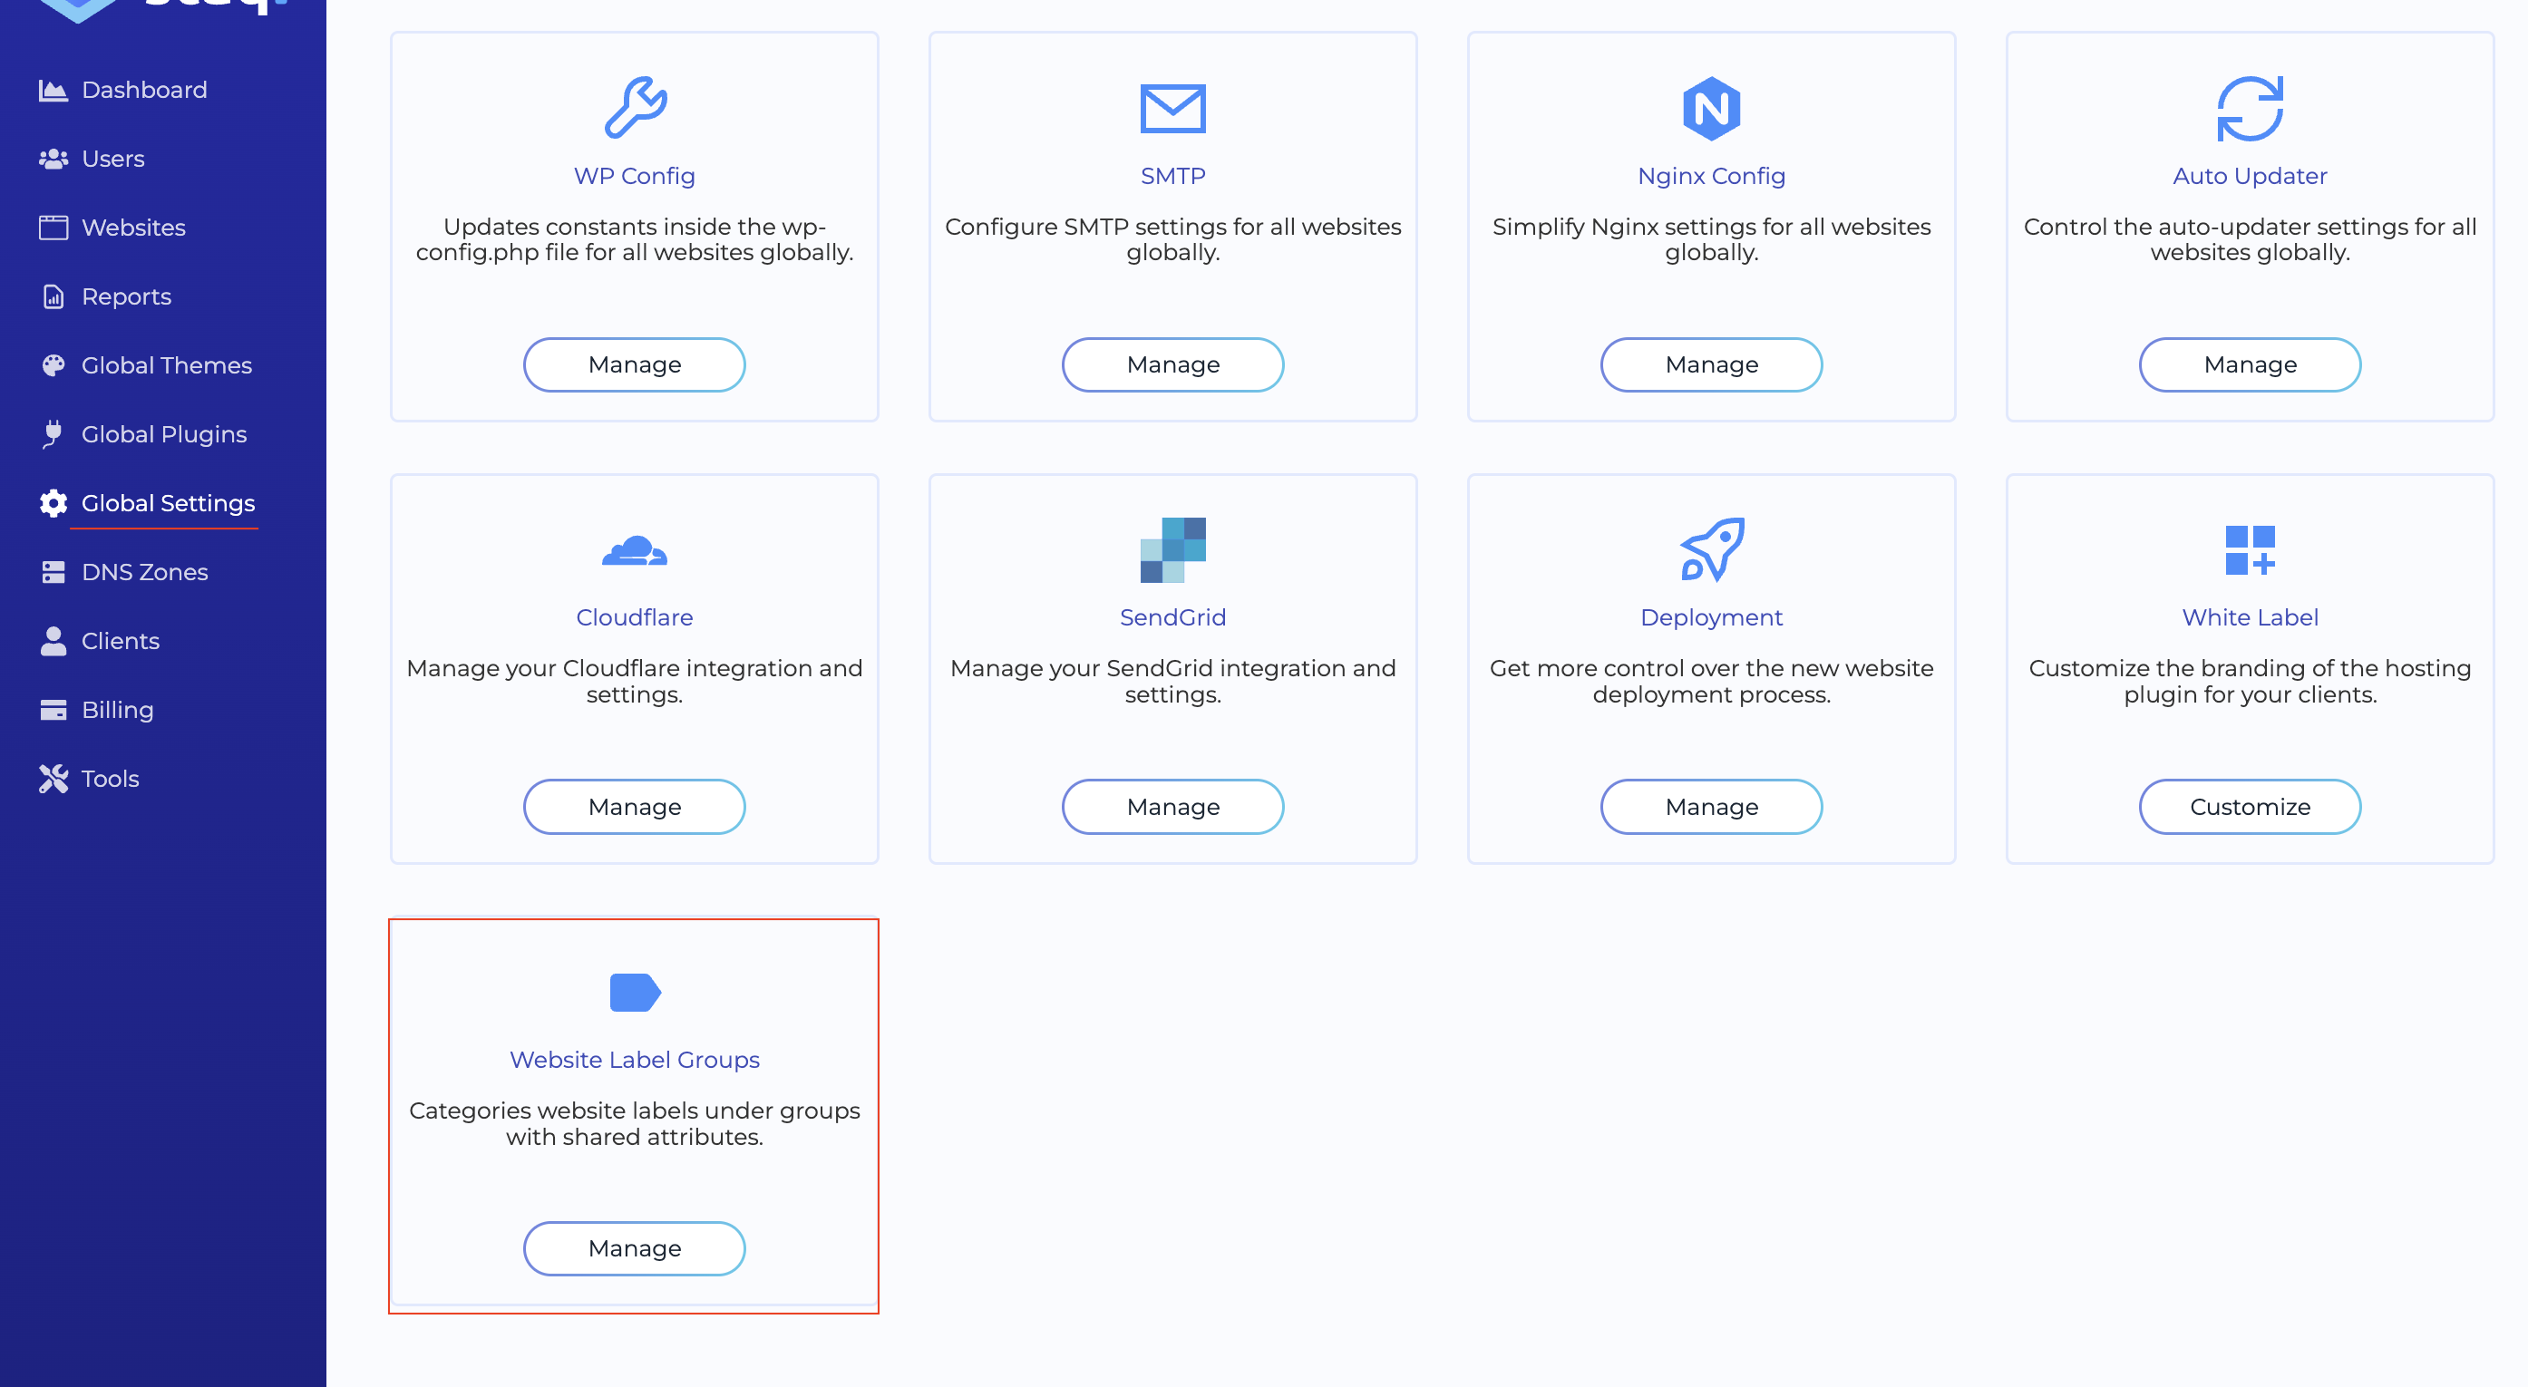Click the Cloudflare title link
Viewport: 2528px width, 1387px height.
click(634, 617)
